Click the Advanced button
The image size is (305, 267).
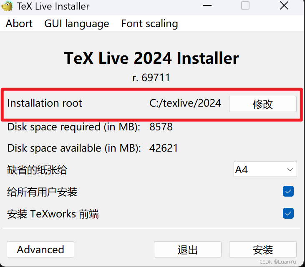click(40, 250)
